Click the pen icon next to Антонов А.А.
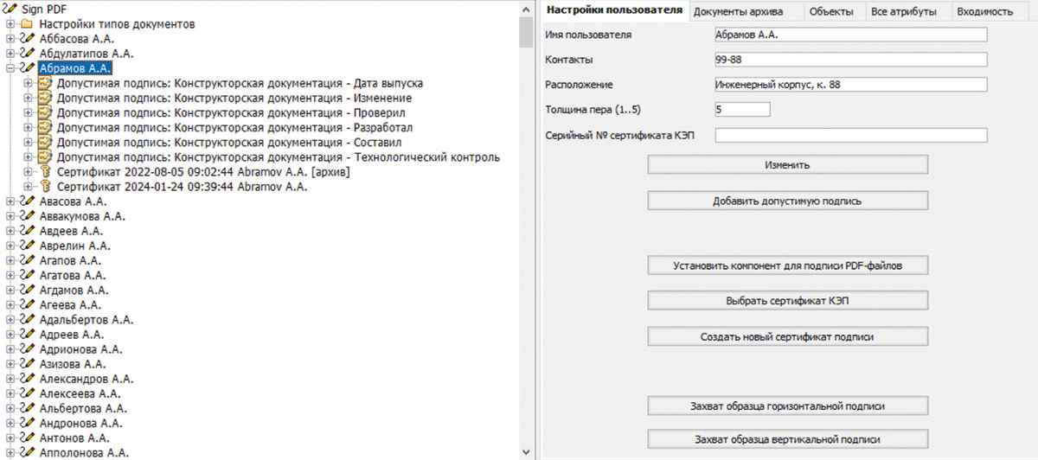1038x460 pixels. coord(27,438)
